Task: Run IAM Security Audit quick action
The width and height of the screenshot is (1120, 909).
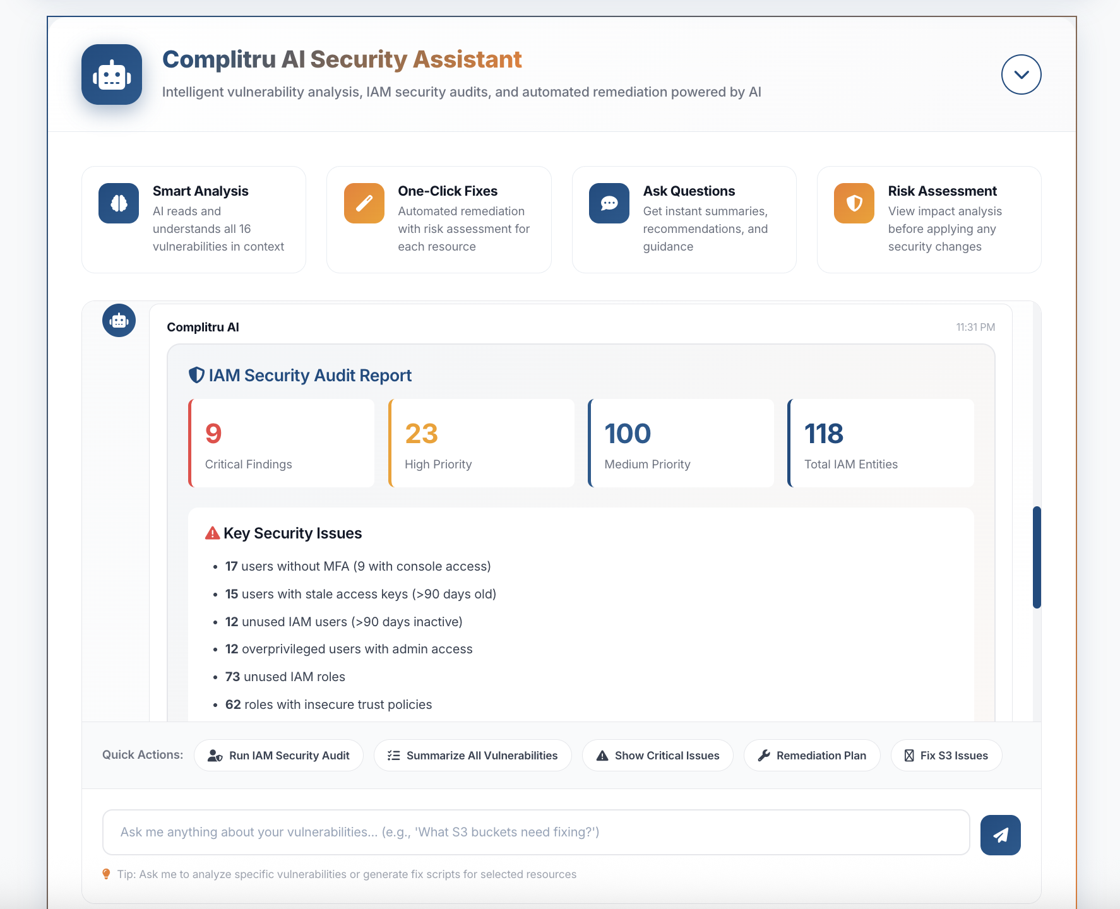Action: point(278,755)
